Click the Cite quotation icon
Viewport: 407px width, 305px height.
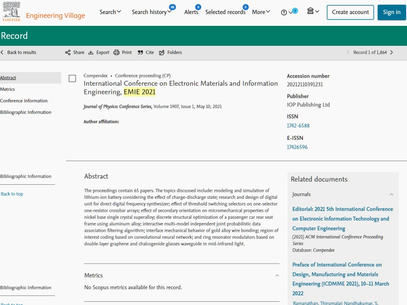tap(140, 53)
